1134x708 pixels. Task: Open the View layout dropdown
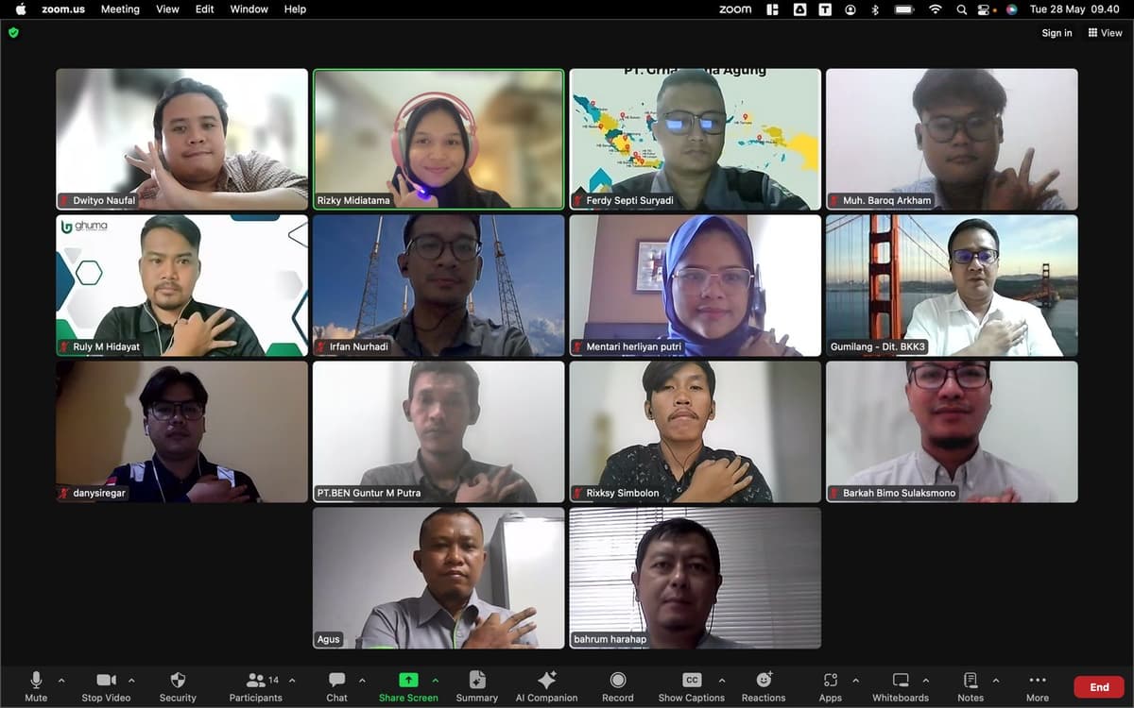pyautogui.click(x=1106, y=33)
